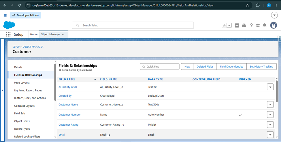281x142 pixels.
Task: Click the Salesforce cloud logo
Action: point(9,25)
